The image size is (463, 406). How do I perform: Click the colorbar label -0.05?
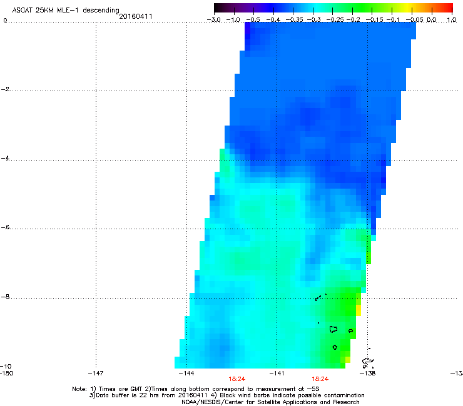coord(415,20)
